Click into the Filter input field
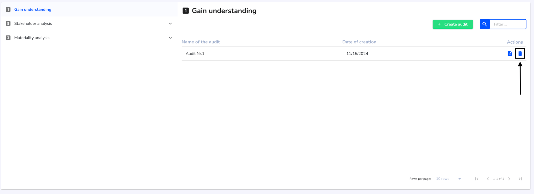The image size is (534, 194). click(x=508, y=24)
